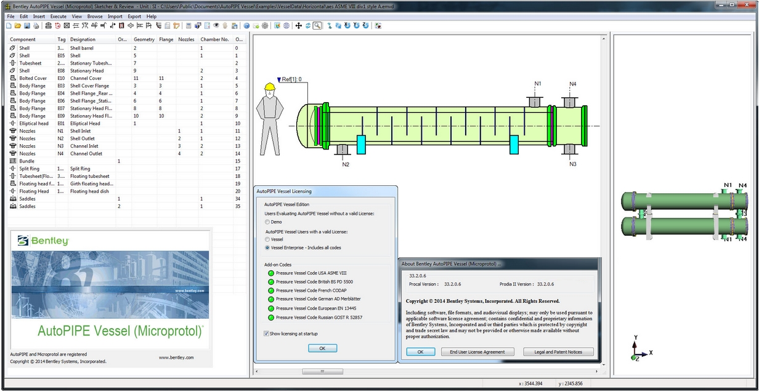This screenshot has height=392, width=759.
Task: Click the calculator icon in toolbar
Action: 188,26
